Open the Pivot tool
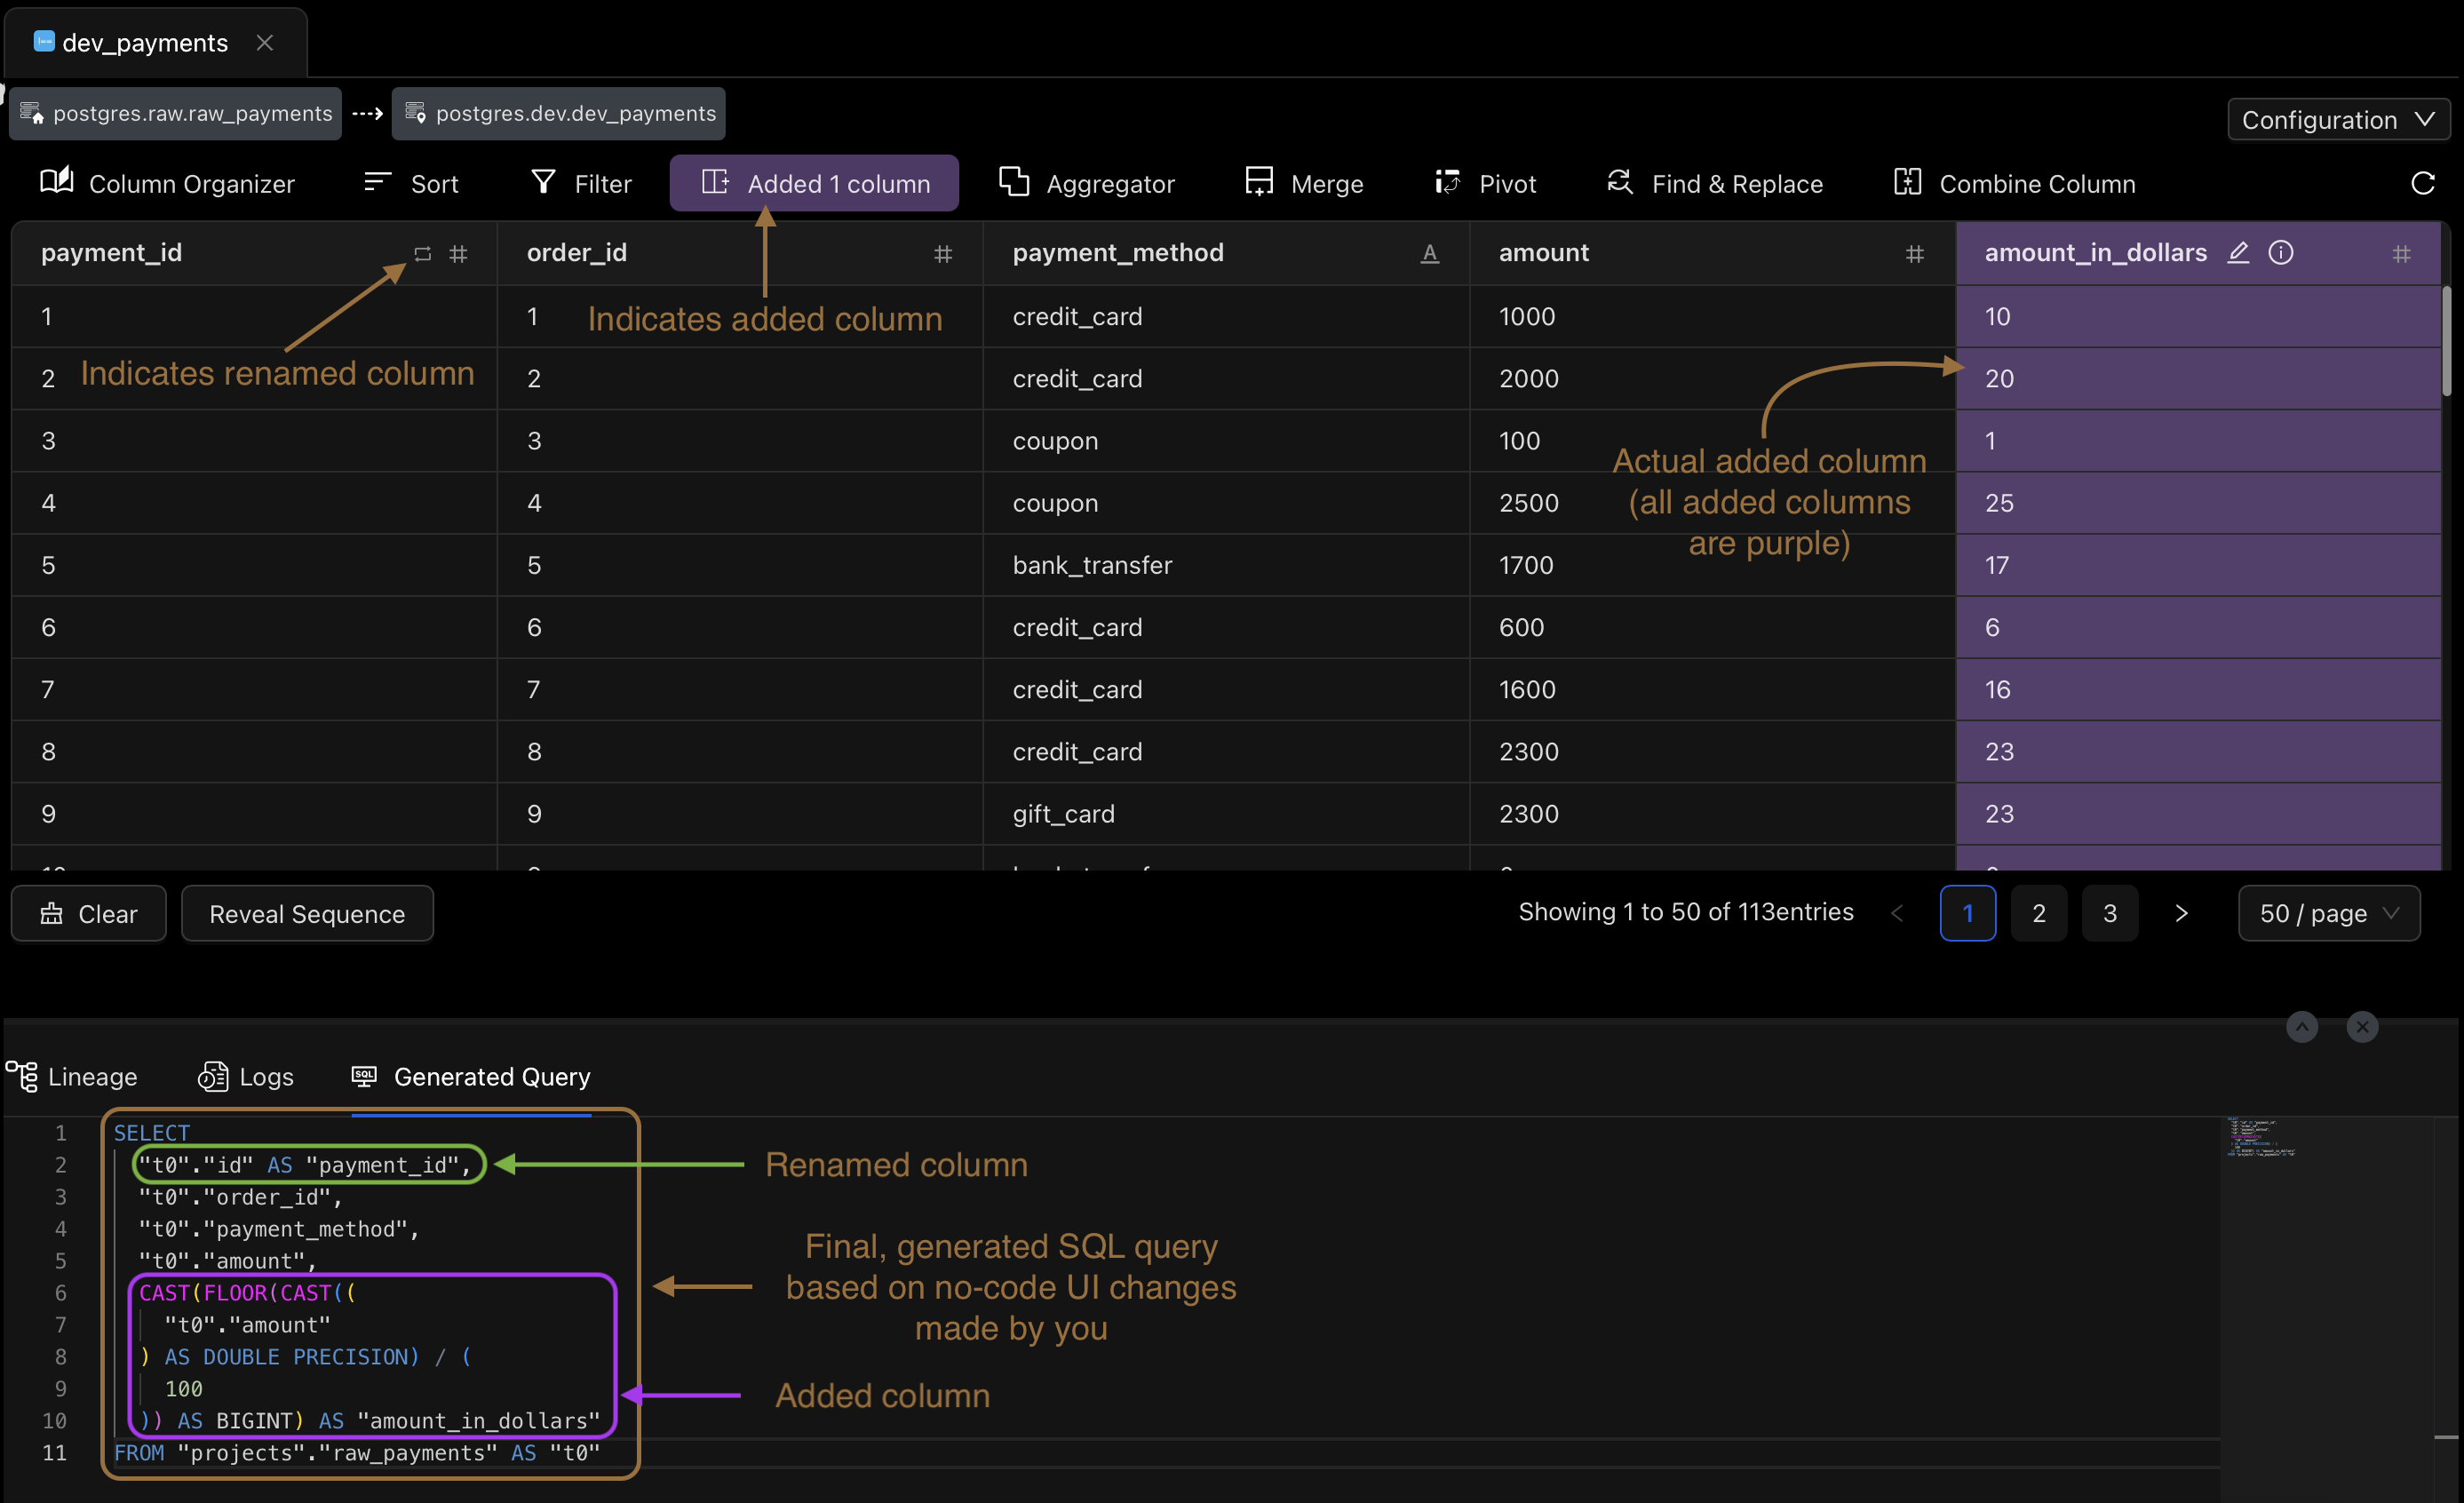 click(x=1485, y=183)
